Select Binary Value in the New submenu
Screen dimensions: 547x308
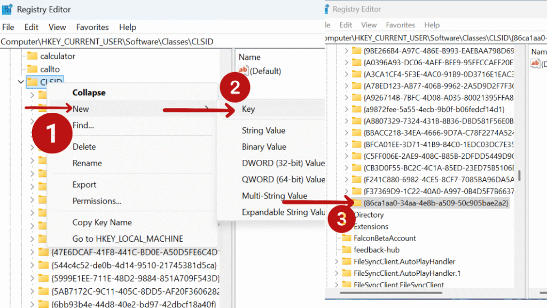(271, 147)
